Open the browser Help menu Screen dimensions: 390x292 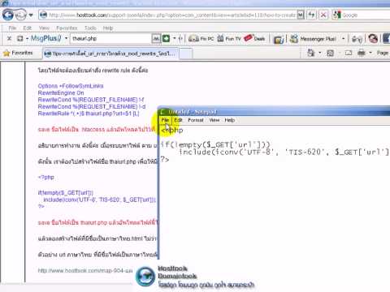point(108,28)
